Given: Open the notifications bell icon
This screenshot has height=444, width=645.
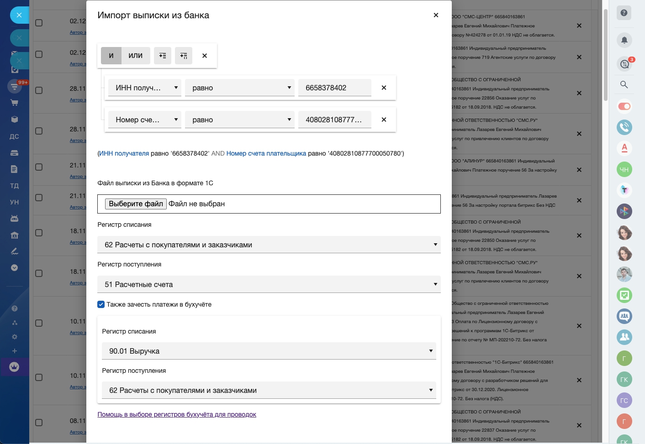Looking at the screenshot, I should [624, 40].
